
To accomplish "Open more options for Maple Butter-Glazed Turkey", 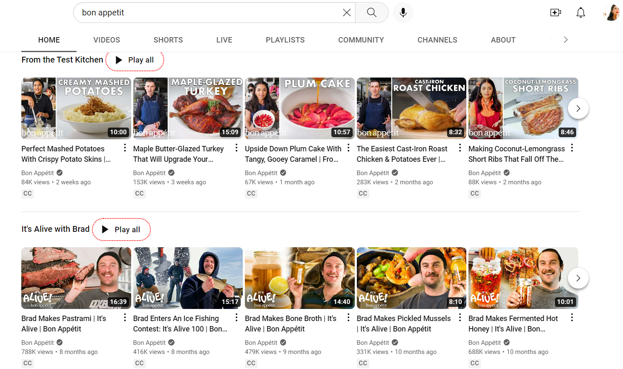I will (x=236, y=148).
